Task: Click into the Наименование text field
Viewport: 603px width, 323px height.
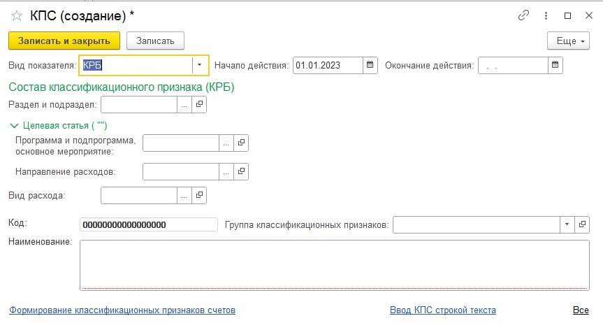Action: tap(334, 264)
